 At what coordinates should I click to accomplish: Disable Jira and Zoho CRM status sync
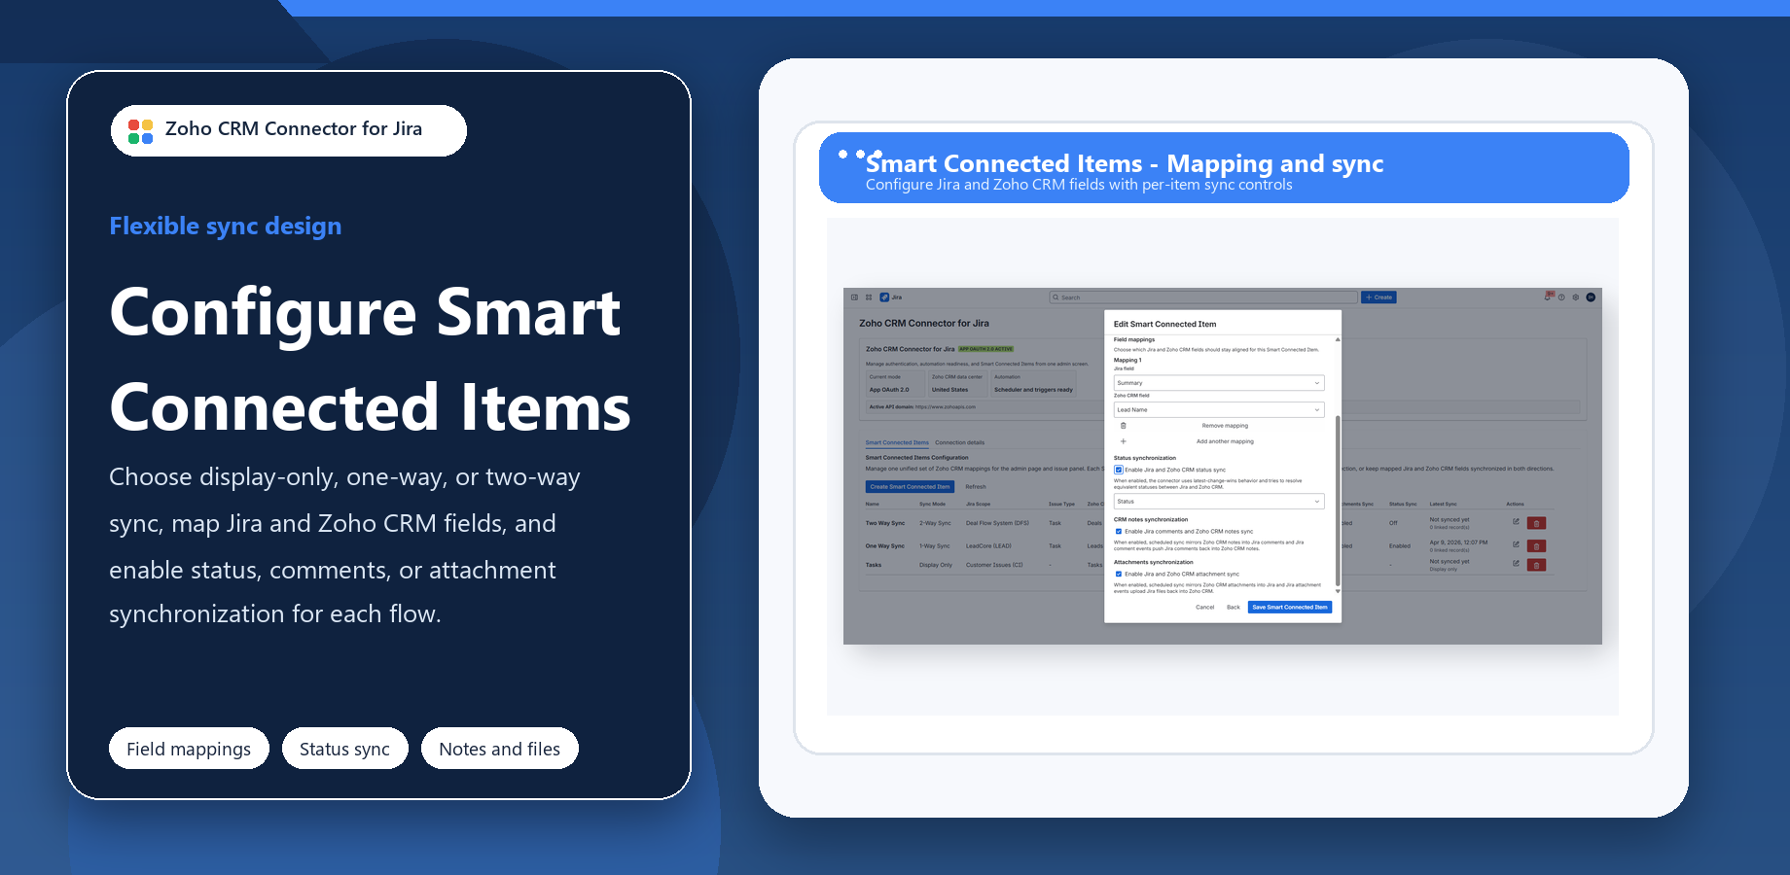point(1118,470)
